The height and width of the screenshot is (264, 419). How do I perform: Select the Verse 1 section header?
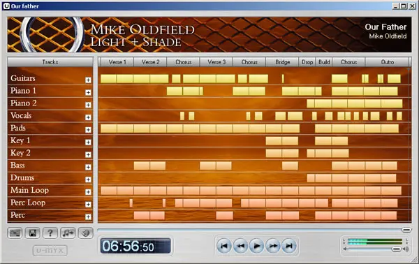pyautogui.click(x=117, y=62)
